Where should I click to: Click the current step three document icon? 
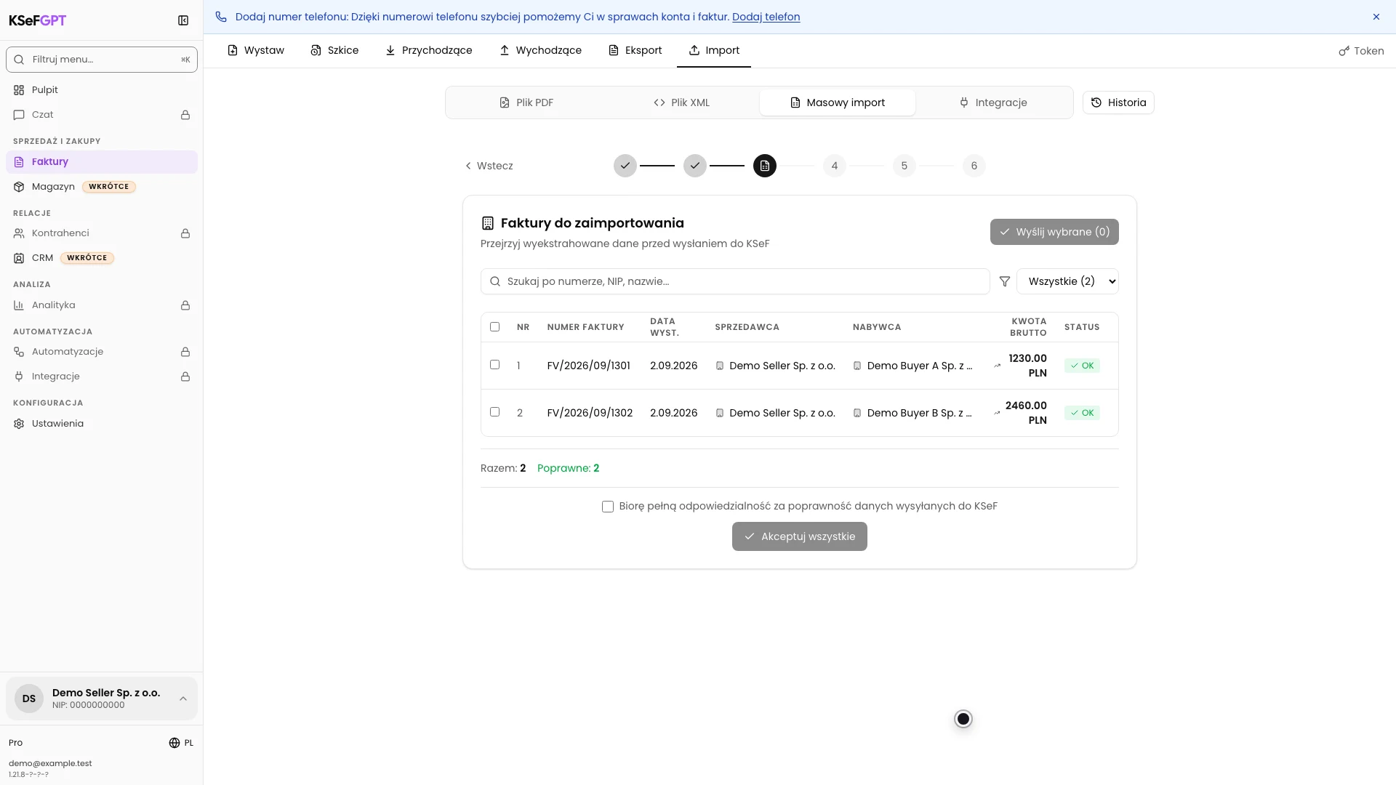click(765, 166)
